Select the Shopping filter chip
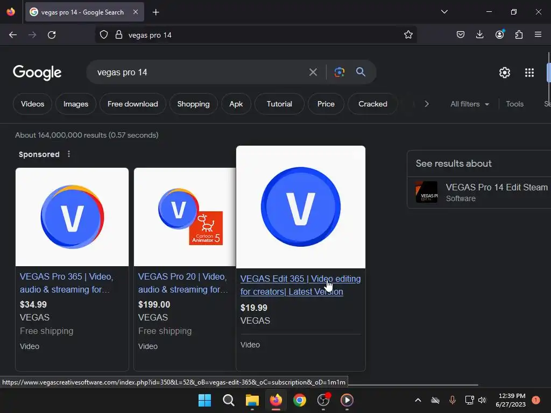The width and height of the screenshot is (551, 413). 193,104
